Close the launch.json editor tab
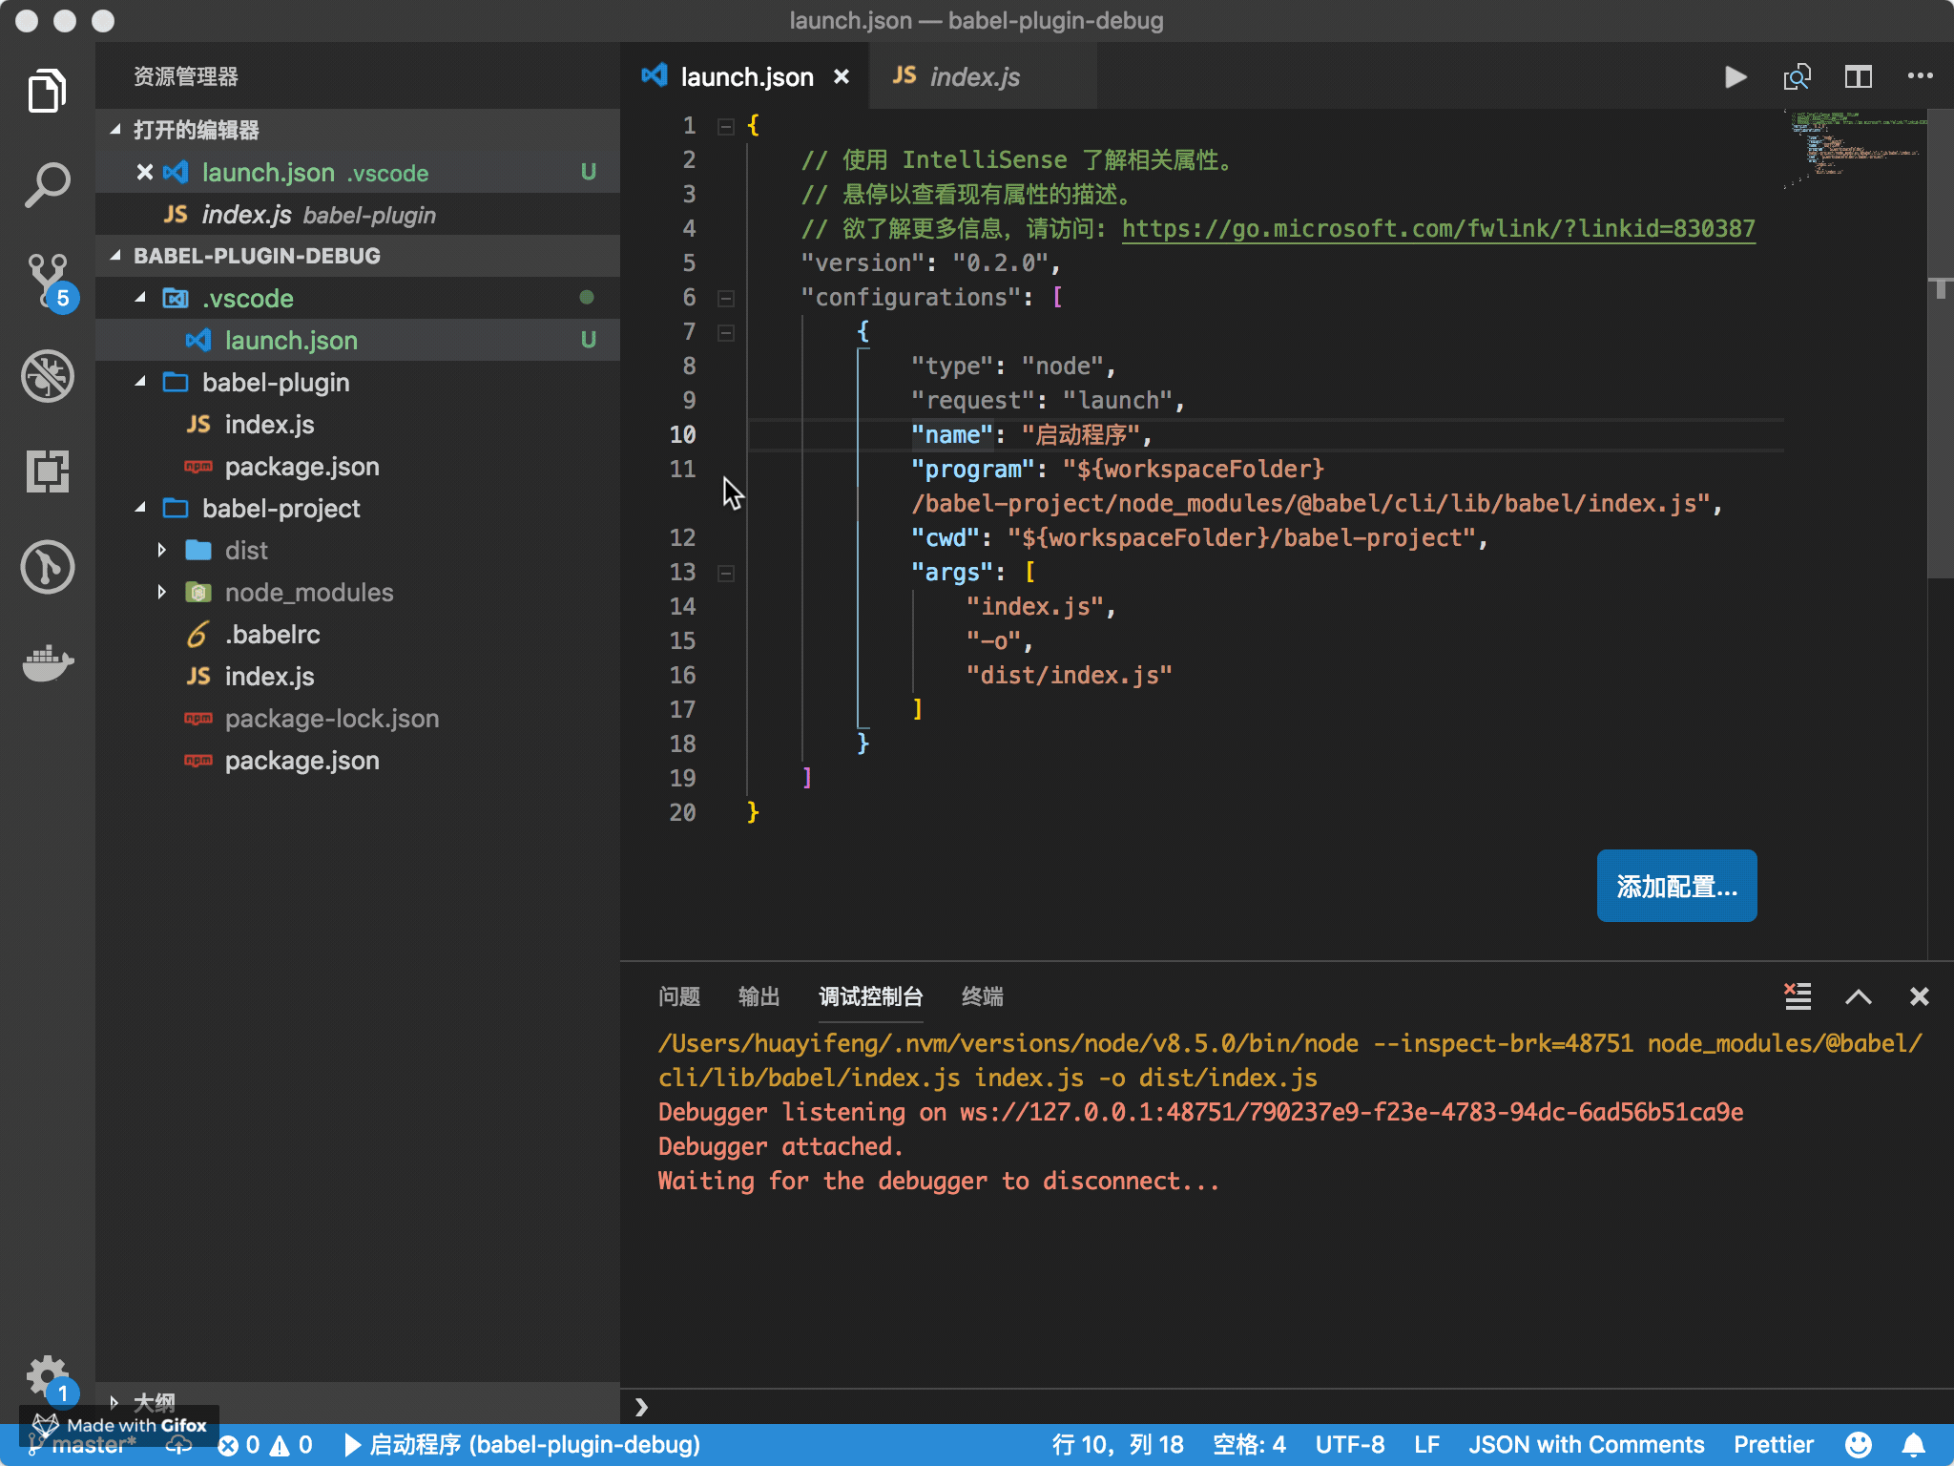Screen dimensions: 1954x1466 click(842, 76)
